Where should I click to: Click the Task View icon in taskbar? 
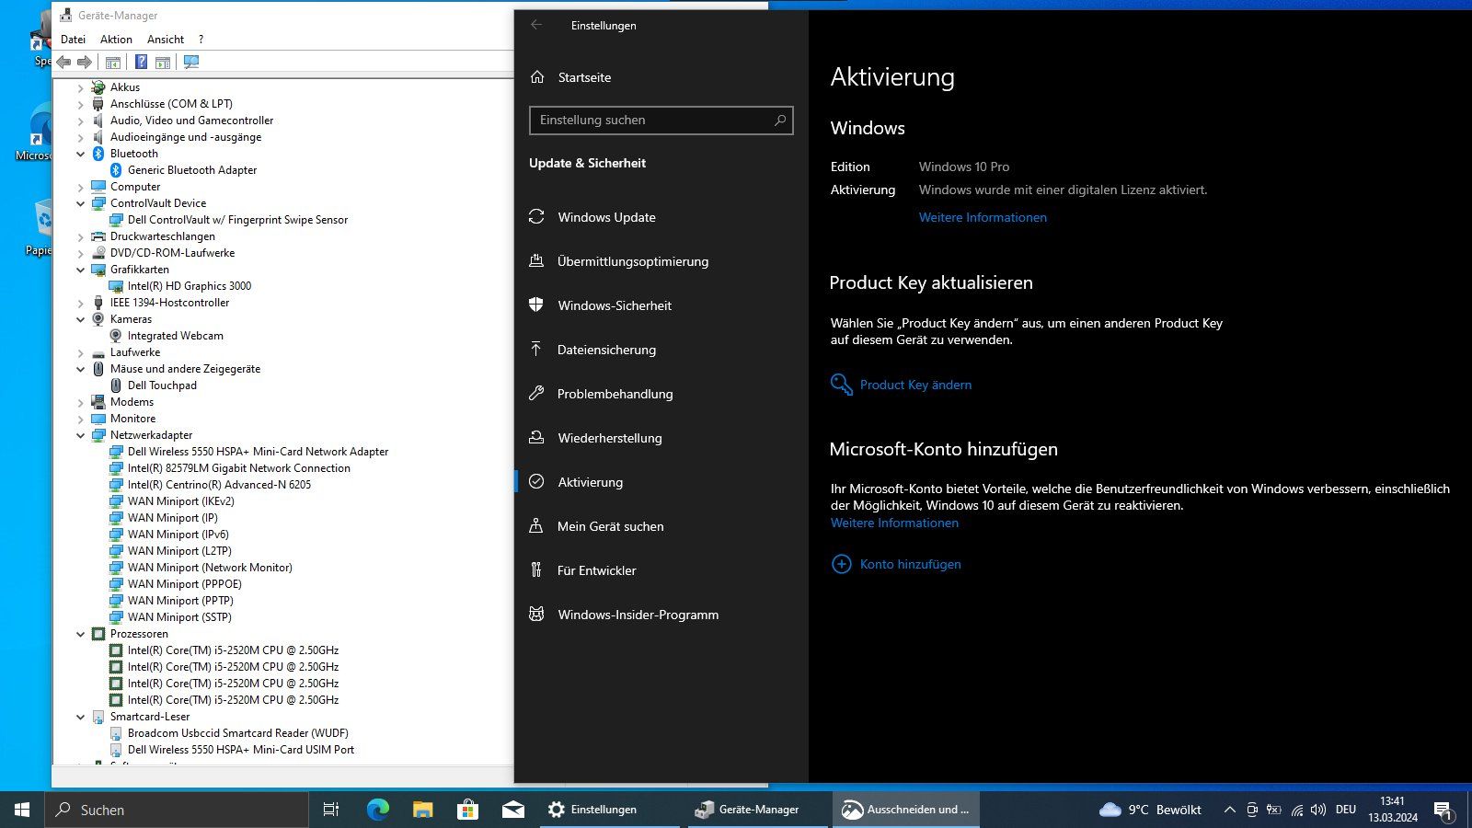[x=331, y=810]
